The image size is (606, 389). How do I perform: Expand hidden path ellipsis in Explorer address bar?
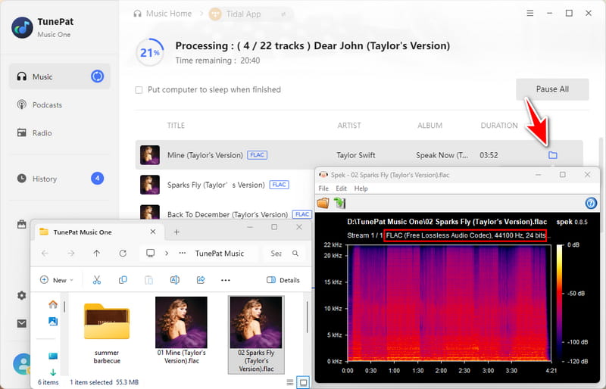183,254
